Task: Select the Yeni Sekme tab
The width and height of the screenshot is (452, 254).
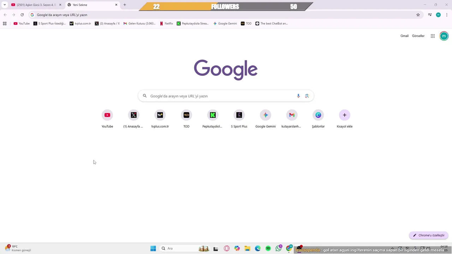Action: [x=93, y=5]
